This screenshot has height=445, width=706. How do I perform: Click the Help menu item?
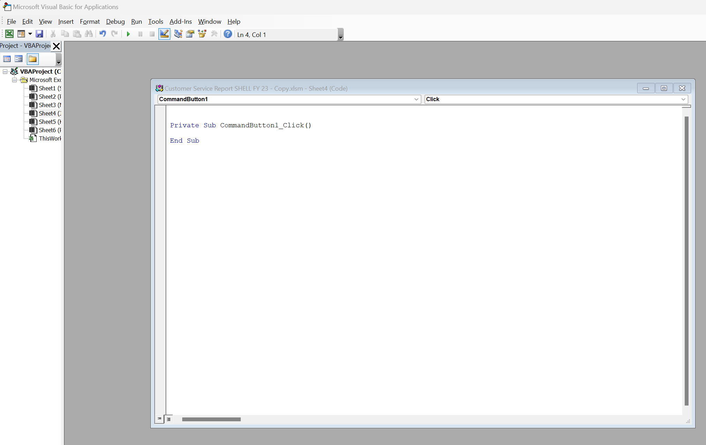coord(234,22)
